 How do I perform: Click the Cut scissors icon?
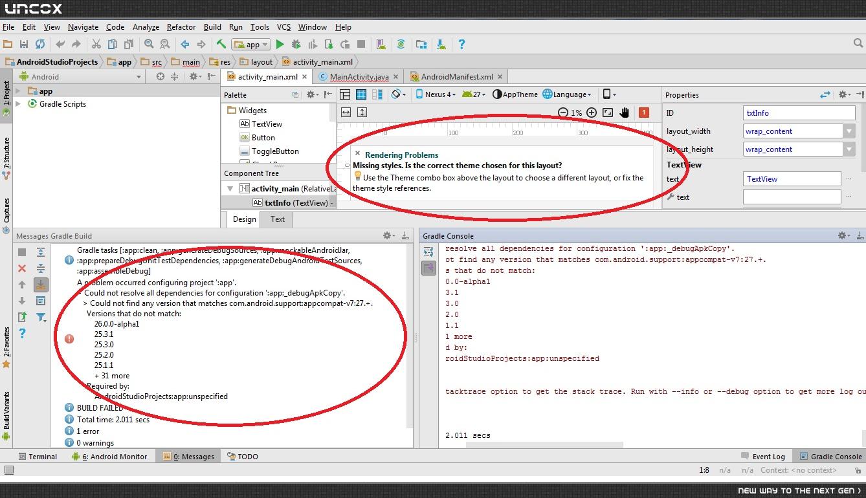[x=96, y=45]
